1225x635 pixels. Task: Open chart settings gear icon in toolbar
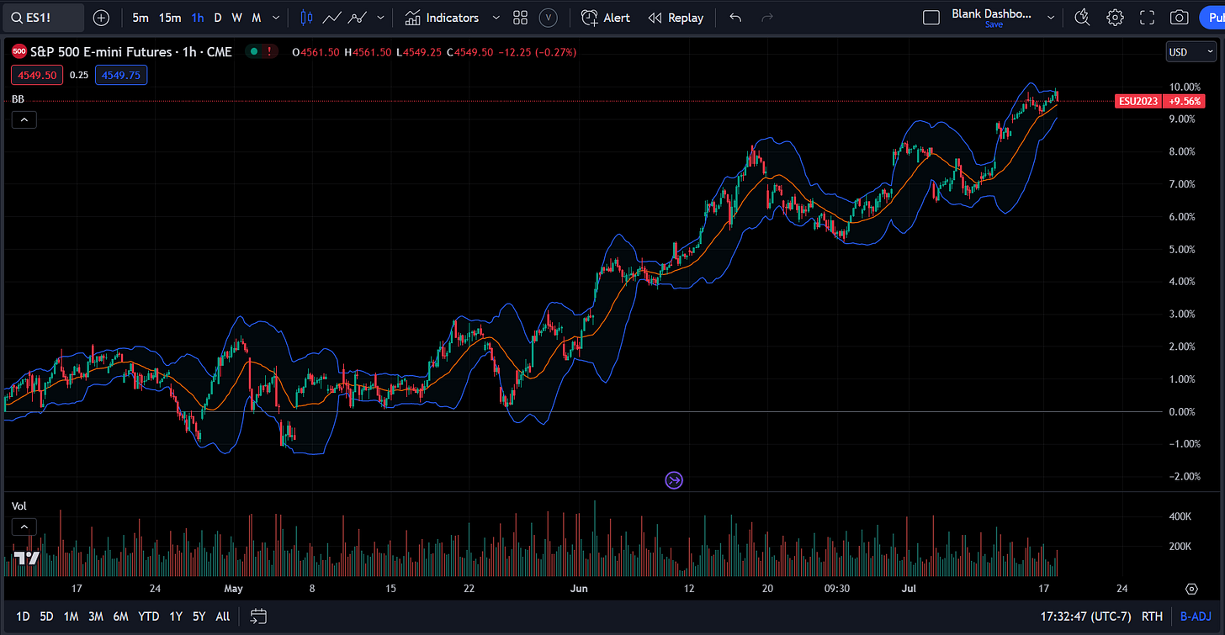point(1115,18)
